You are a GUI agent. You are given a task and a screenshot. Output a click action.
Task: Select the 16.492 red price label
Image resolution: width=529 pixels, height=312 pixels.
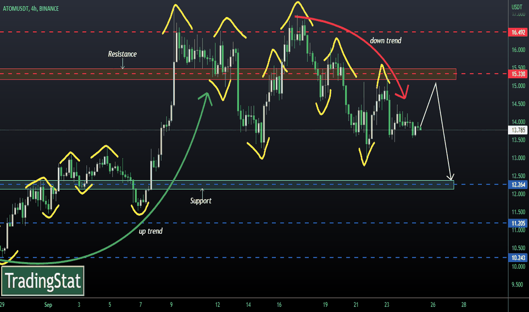[x=518, y=32]
